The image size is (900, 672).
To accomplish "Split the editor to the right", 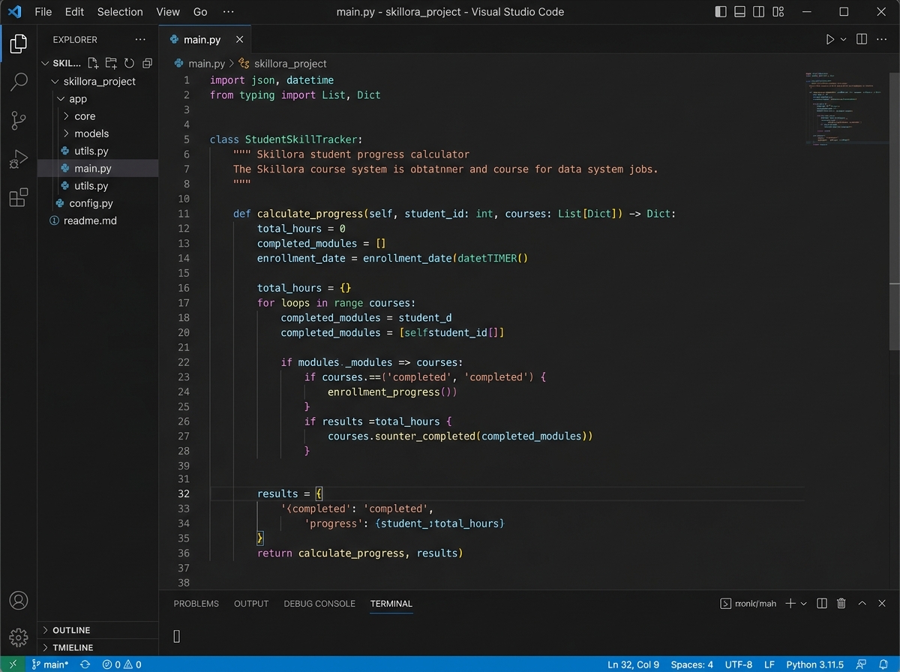I will point(862,39).
